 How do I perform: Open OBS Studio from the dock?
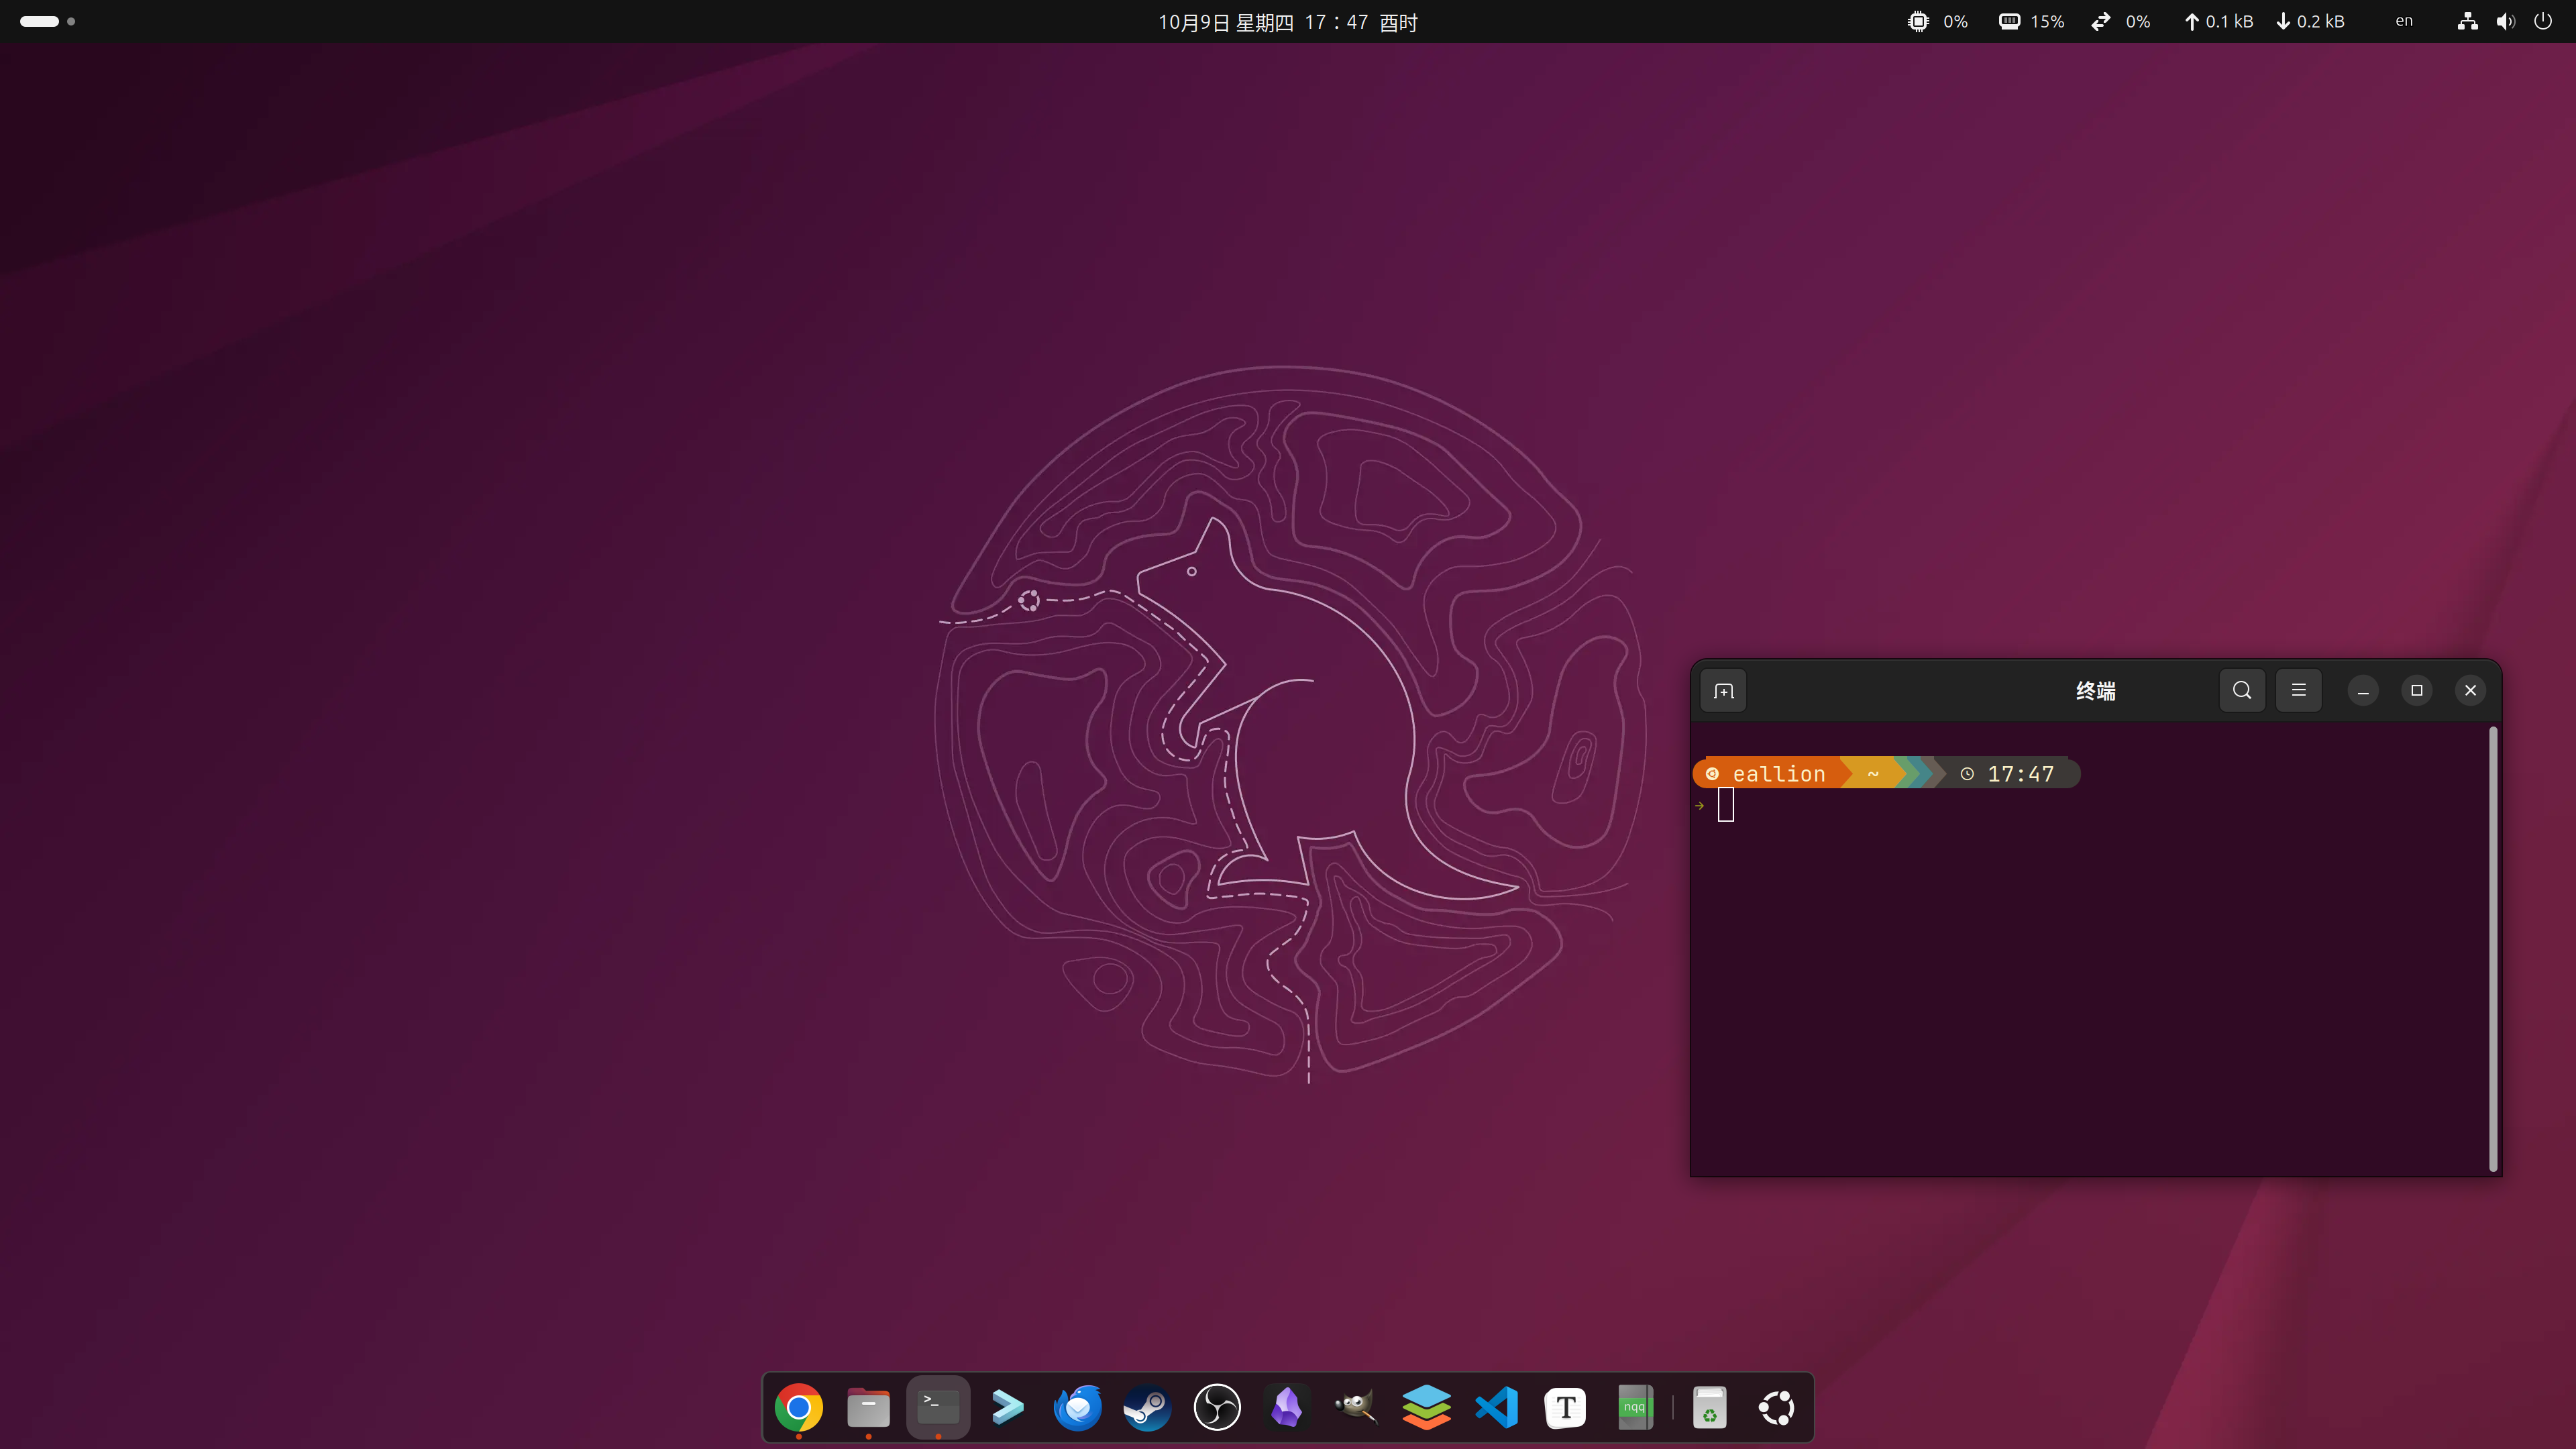[x=1217, y=1408]
